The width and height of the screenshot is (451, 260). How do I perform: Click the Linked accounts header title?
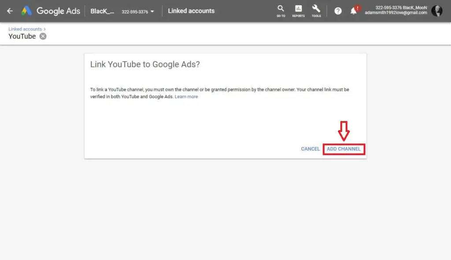(x=191, y=11)
